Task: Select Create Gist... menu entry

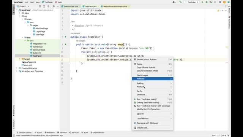Action: [x=153, y=128]
